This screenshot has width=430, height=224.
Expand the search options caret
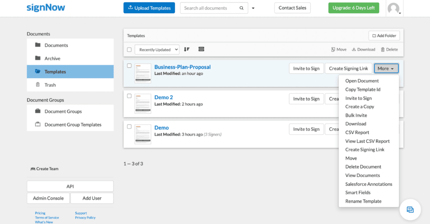pos(253,8)
